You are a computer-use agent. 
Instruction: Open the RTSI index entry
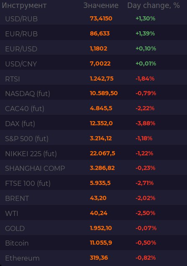coord(94,79)
